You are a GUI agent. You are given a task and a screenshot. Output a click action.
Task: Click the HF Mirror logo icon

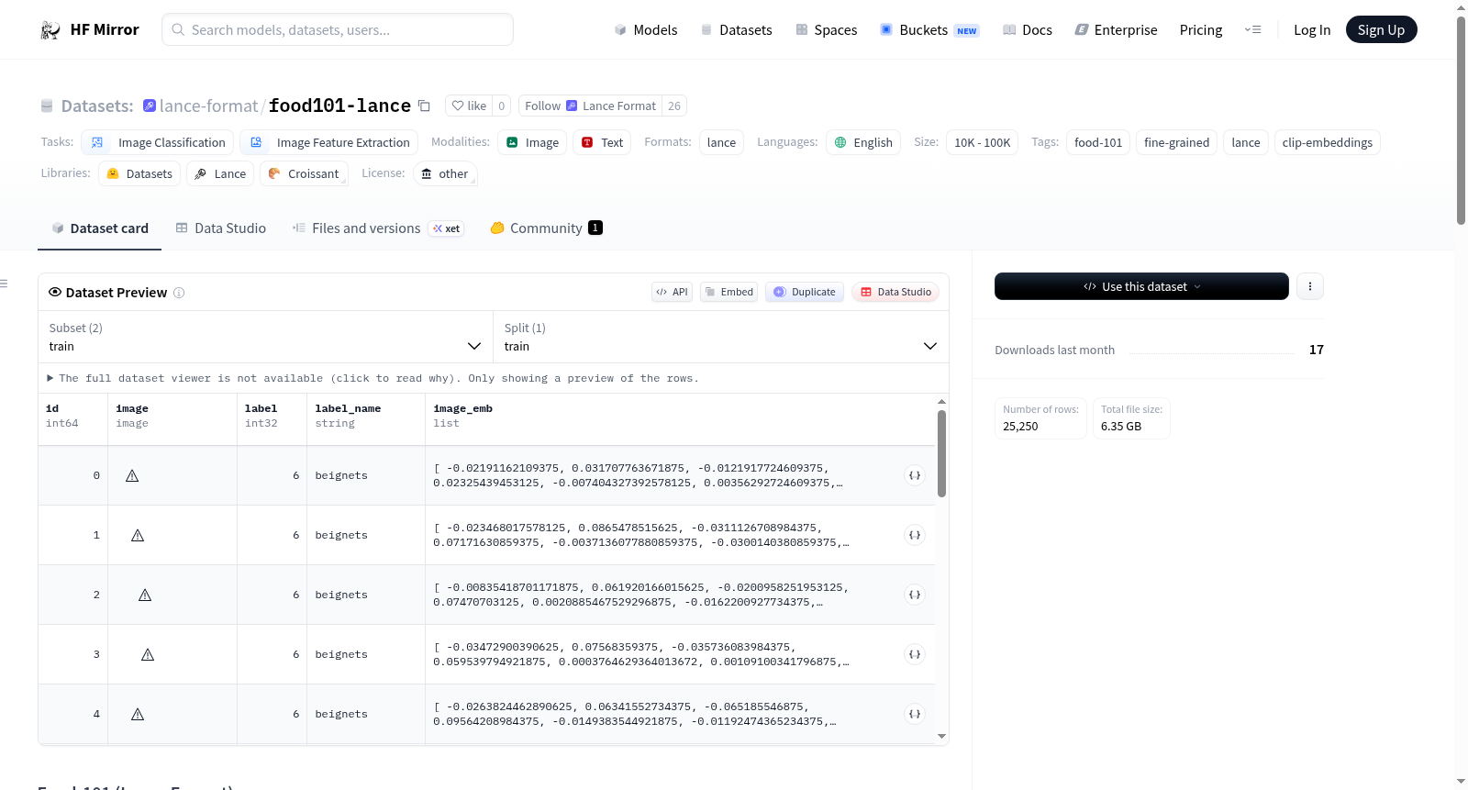tap(50, 30)
